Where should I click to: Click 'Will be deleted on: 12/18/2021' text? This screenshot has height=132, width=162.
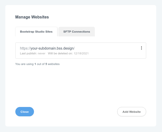coord(68,53)
